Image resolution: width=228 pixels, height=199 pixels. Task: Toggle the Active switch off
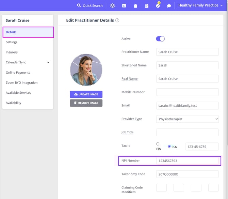tap(160, 39)
